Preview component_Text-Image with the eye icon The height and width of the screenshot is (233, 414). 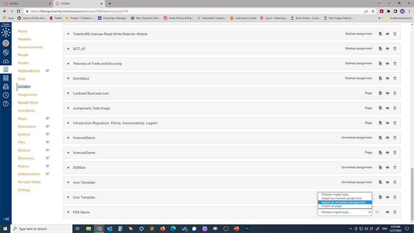coord(387,108)
